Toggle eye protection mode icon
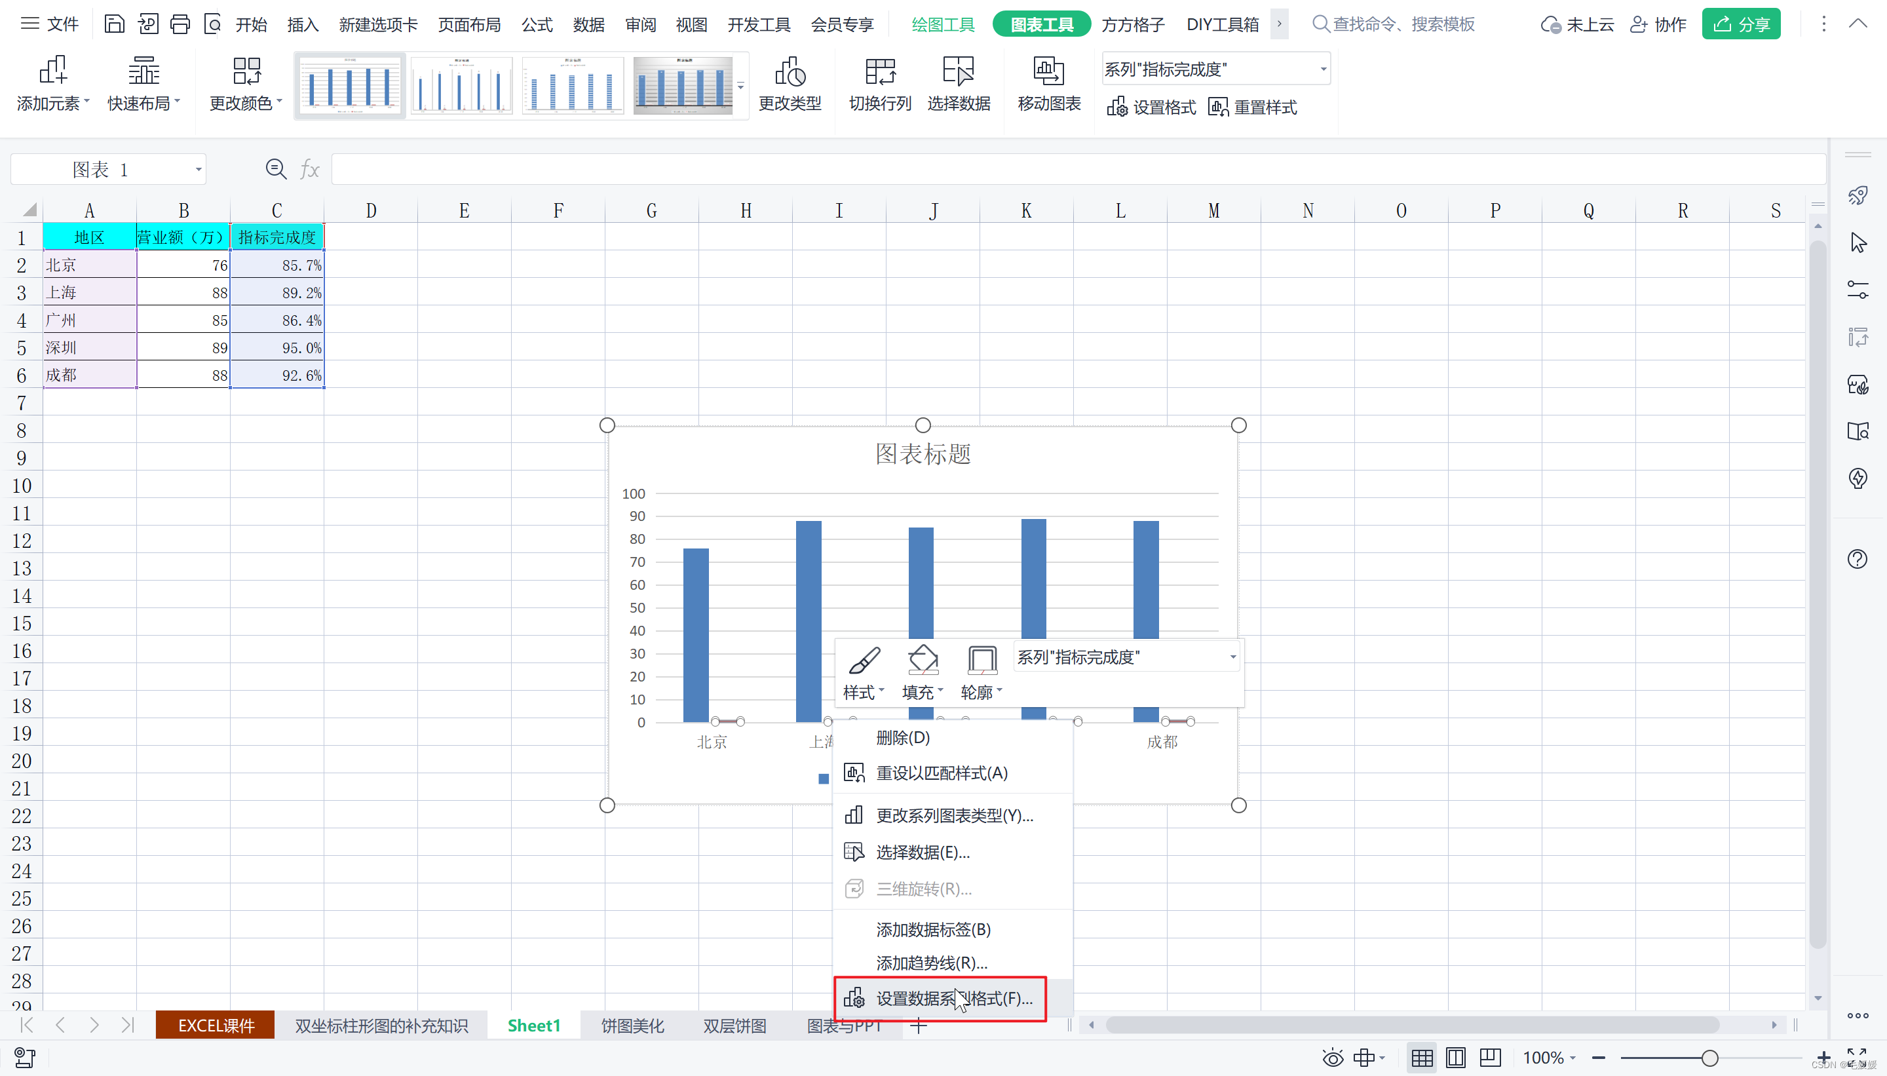This screenshot has height=1076, width=1887. (1332, 1058)
